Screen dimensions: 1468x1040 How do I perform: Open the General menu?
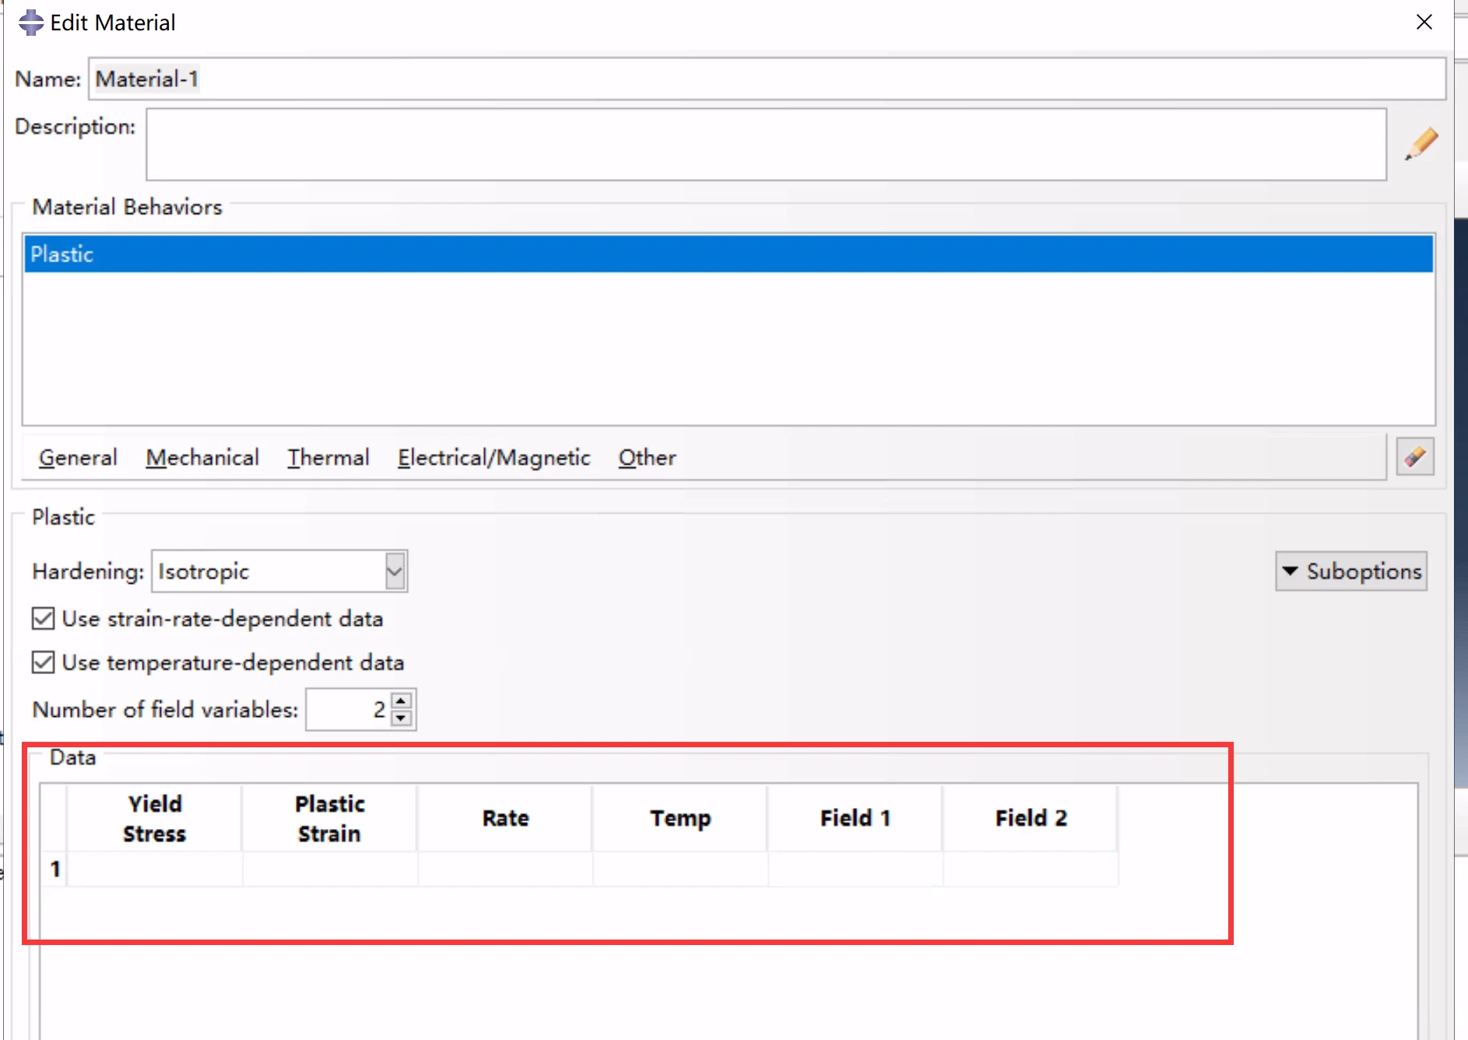(78, 458)
